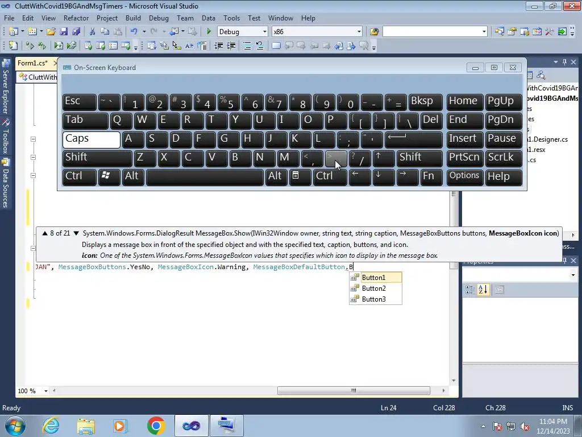Click the Alphabetical sort icon in Properties
582x437 pixels.
483,290
